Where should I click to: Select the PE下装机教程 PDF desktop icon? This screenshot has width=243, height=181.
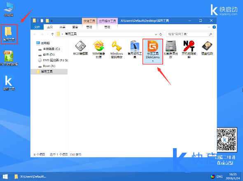tap(9, 58)
